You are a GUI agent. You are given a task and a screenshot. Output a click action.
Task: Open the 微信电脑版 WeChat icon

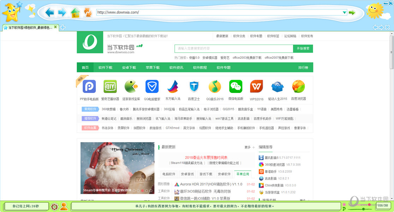click(x=236, y=87)
